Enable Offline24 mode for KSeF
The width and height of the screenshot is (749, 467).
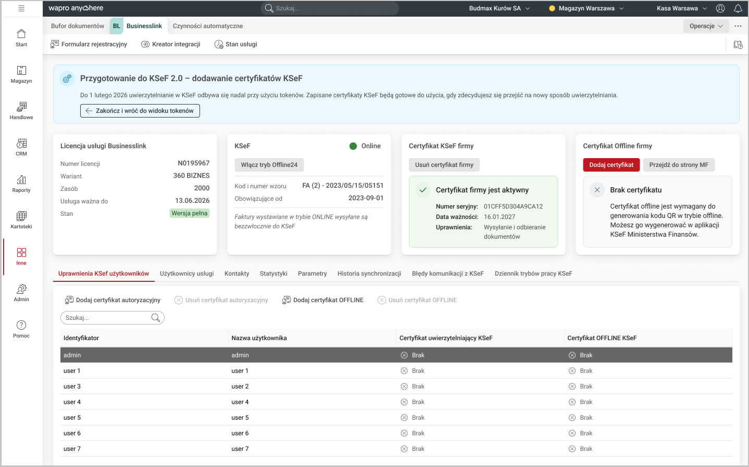tap(269, 165)
